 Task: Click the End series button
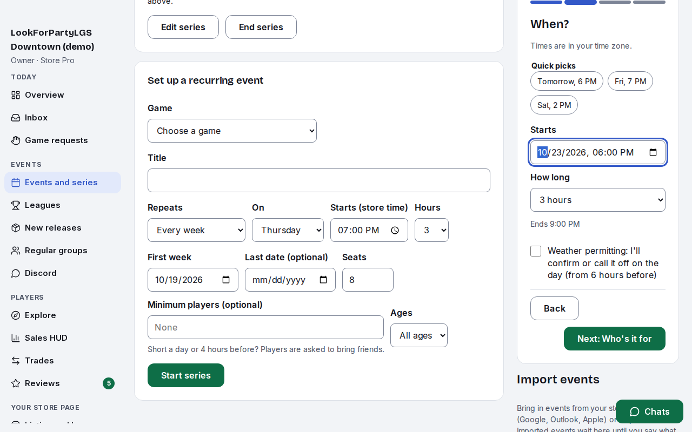click(x=261, y=27)
